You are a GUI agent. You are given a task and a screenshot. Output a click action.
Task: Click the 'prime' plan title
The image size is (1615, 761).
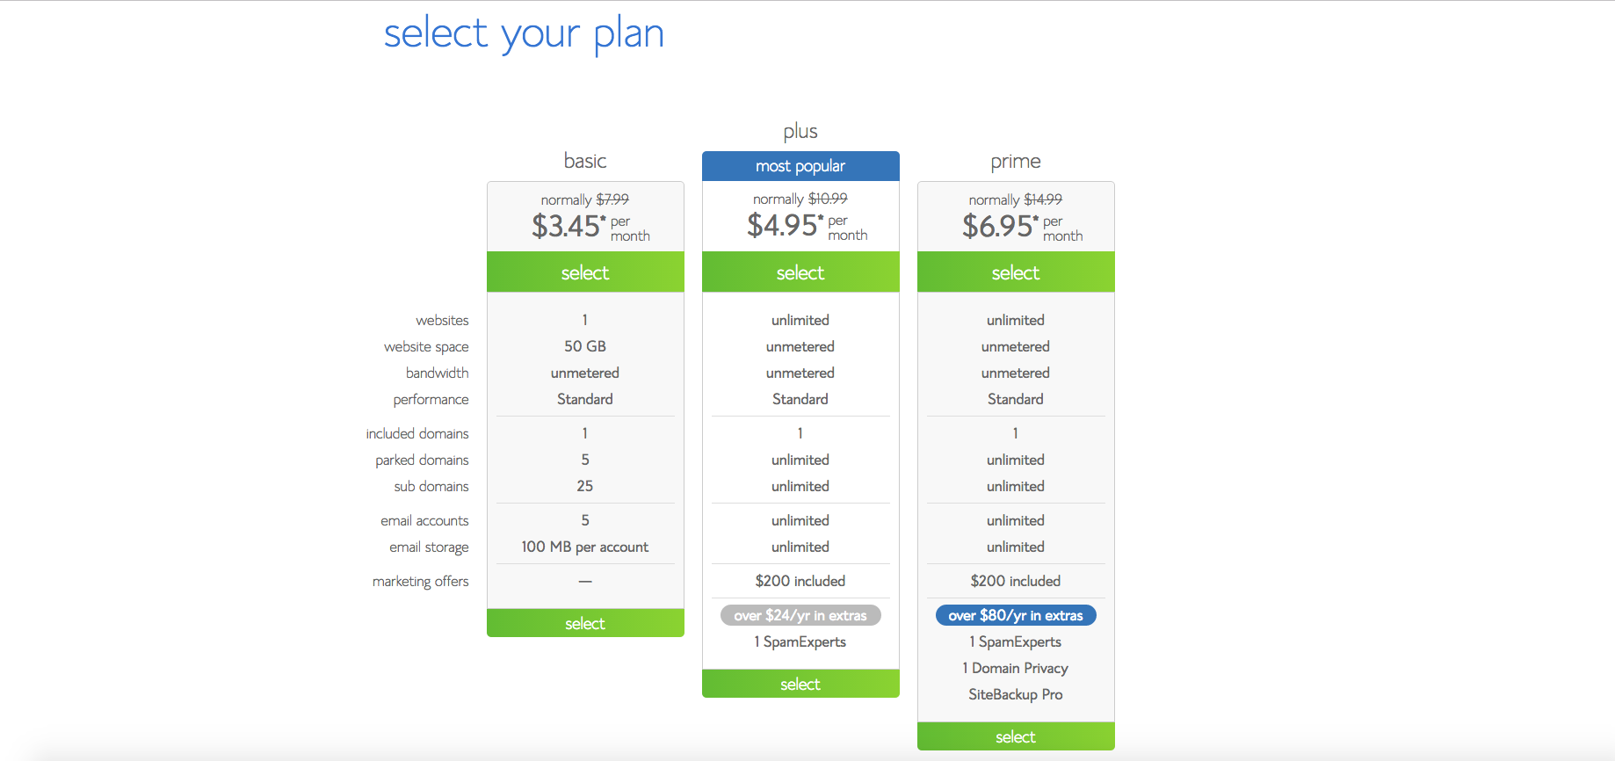1016,162
